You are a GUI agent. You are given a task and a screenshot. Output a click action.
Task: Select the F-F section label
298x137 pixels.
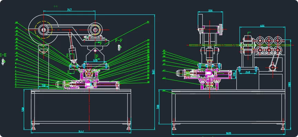point(119,41)
